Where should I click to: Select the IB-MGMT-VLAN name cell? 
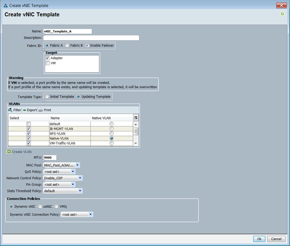pos(70,129)
